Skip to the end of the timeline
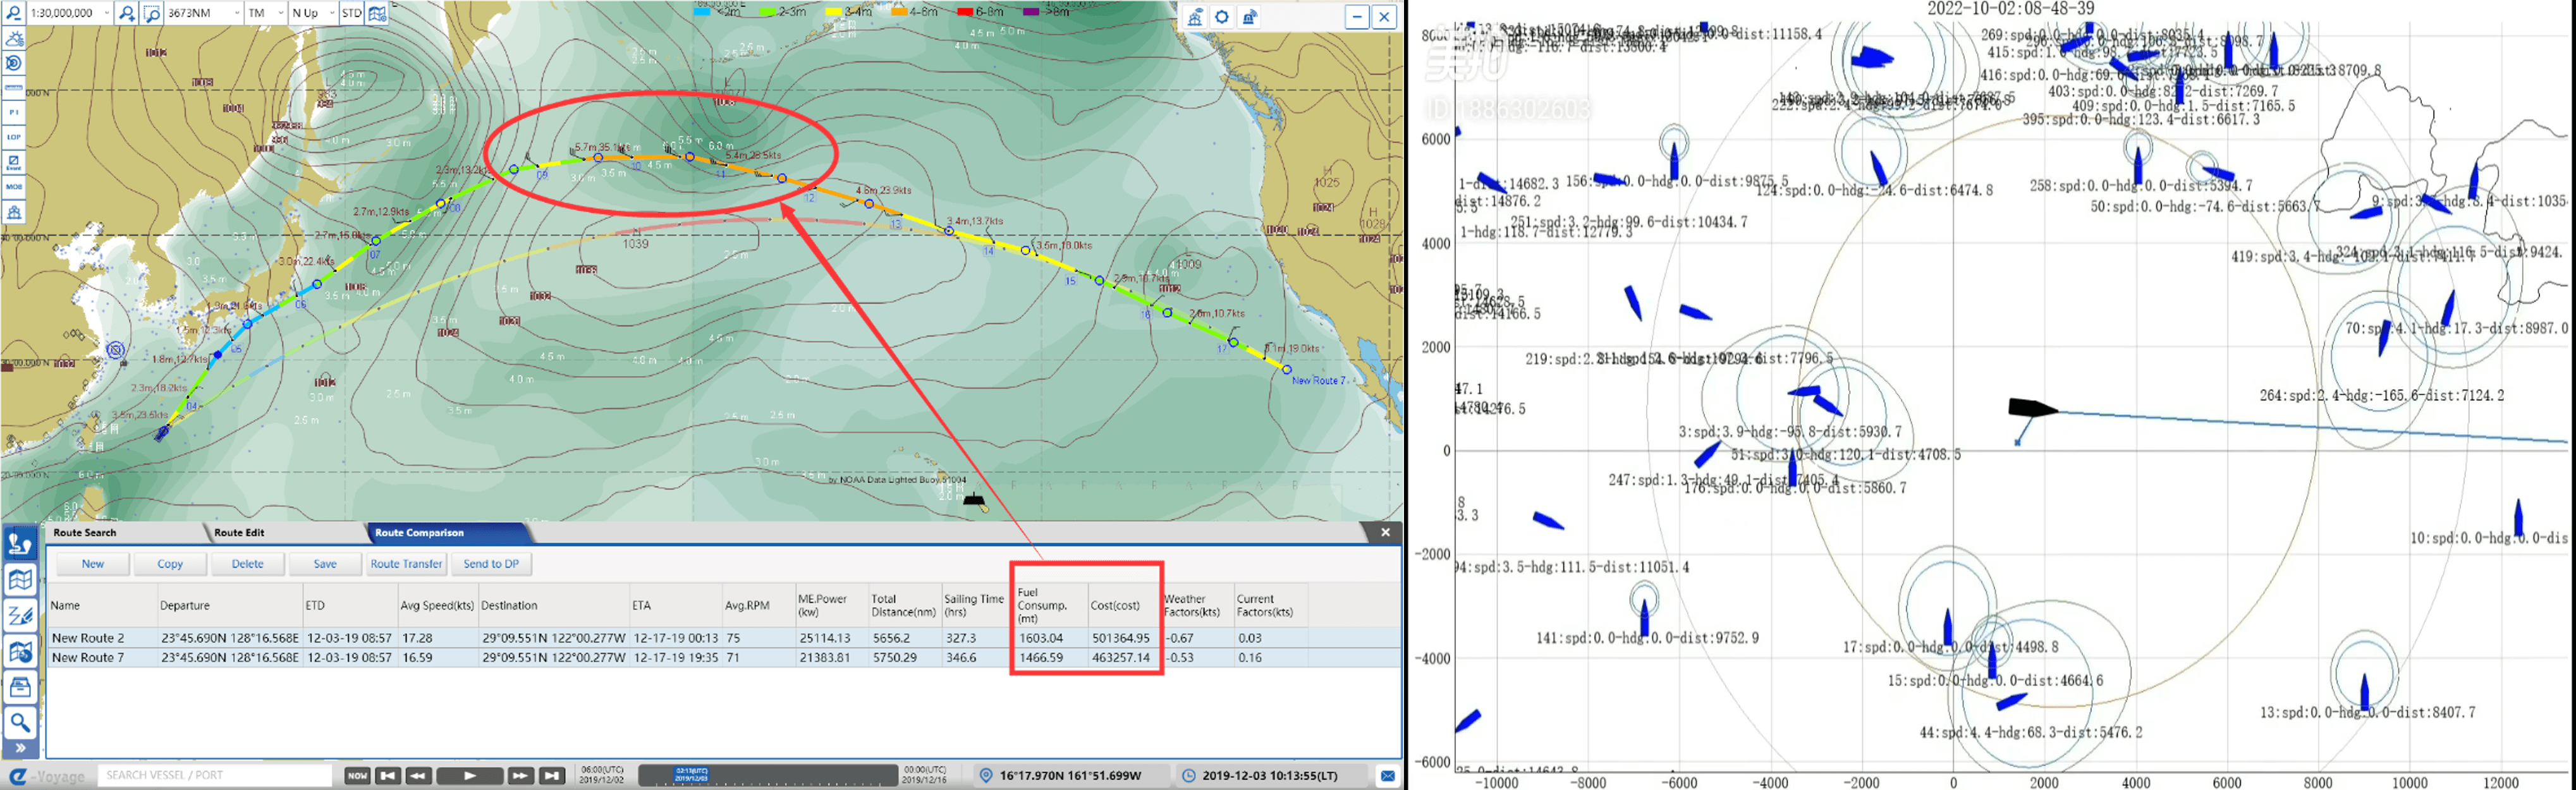Viewport: 2576px width, 790px height. (x=552, y=776)
